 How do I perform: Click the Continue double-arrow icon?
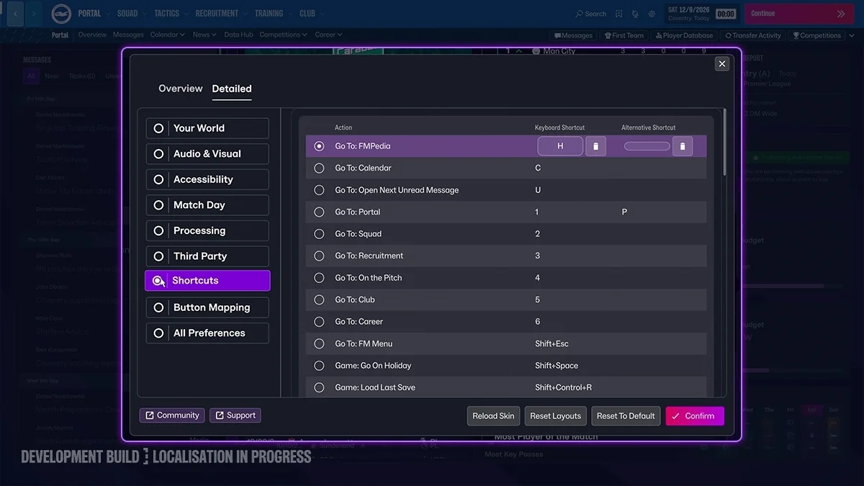(x=840, y=14)
